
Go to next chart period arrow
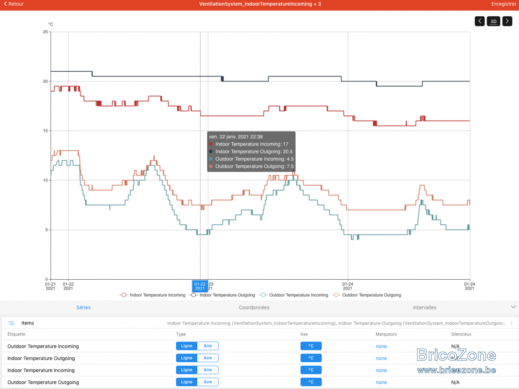point(507,21)
